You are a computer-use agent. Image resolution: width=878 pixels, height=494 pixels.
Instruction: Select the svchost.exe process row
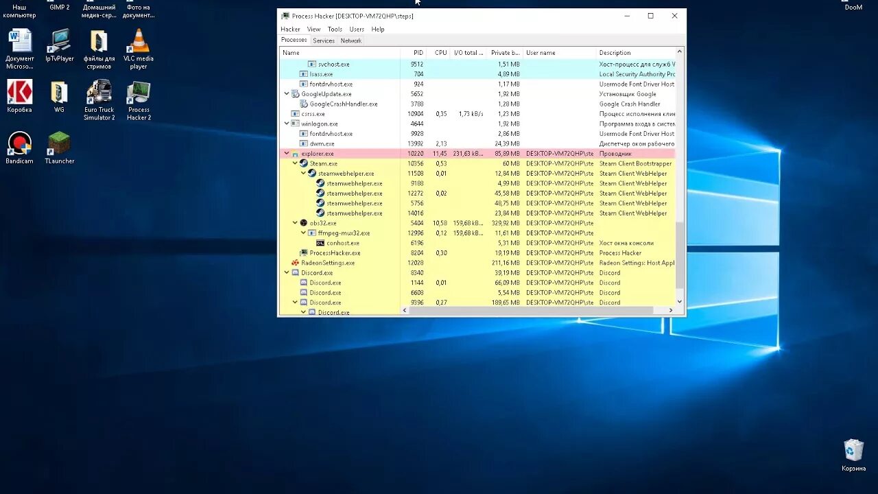pyautogui.click(x=477, y=64)
